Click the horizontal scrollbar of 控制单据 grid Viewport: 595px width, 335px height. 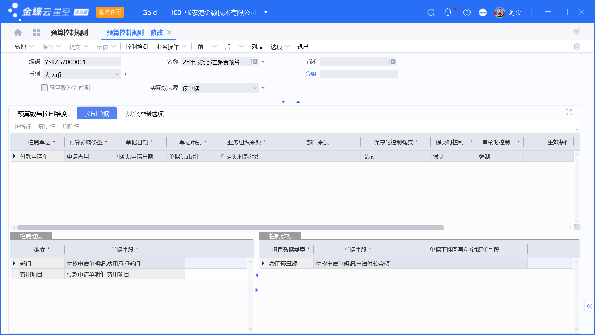tap(231, 227)
